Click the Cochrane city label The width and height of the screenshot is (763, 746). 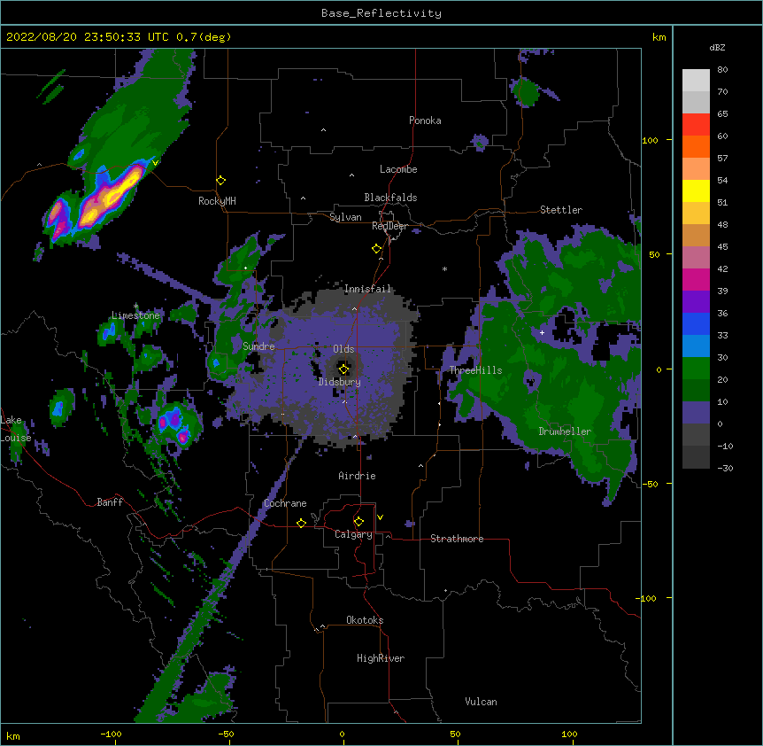285,503
